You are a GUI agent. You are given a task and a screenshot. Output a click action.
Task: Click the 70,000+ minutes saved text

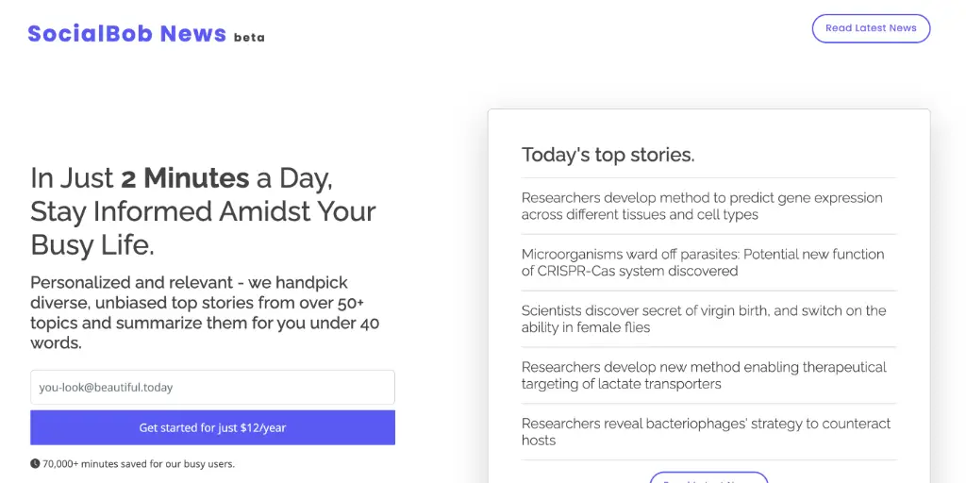(x=139, y=463)
